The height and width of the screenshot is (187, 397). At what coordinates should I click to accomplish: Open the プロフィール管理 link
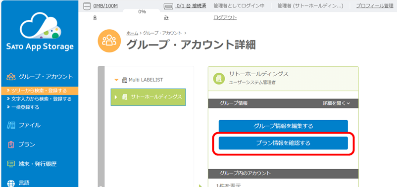point(375,6)
